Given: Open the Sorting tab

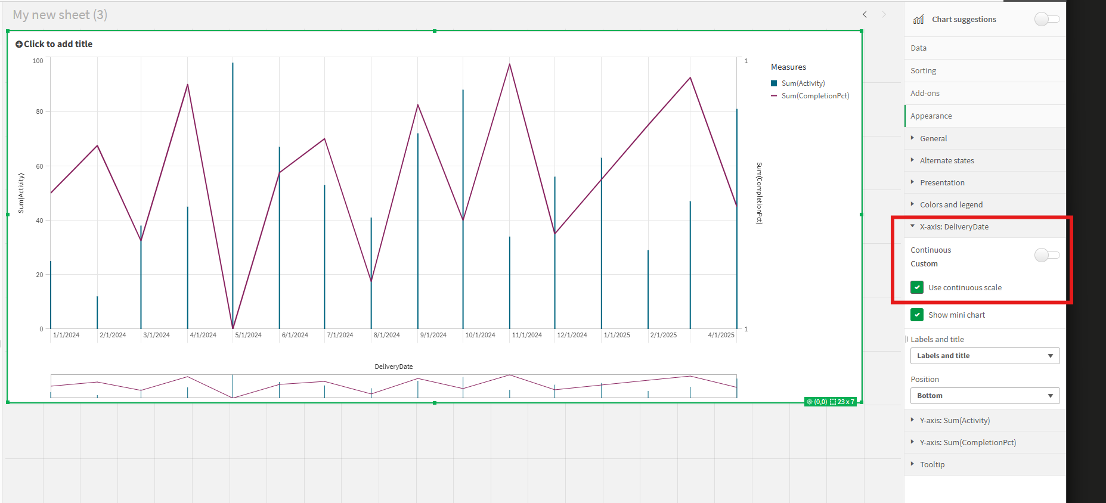Looking at the screenshot, I should [985, 71].
